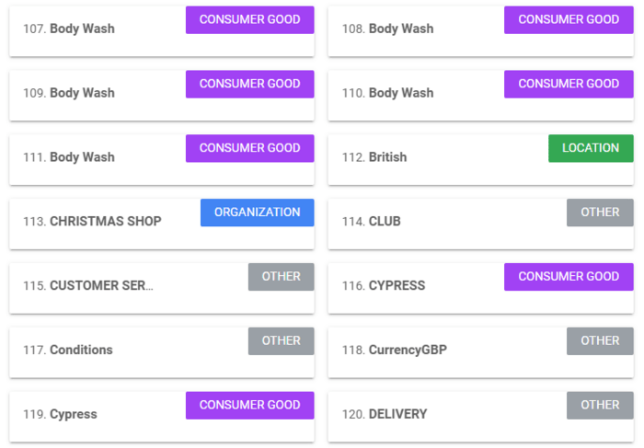
Task: Click the OTHER tag on CurrencyGBP card
Action: point(600,341)
